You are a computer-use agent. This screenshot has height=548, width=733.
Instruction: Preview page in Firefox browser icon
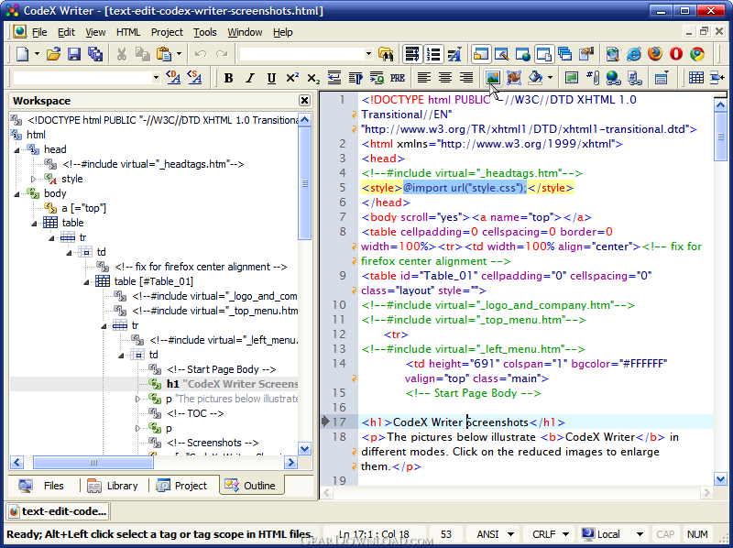(x=655, y=54)
